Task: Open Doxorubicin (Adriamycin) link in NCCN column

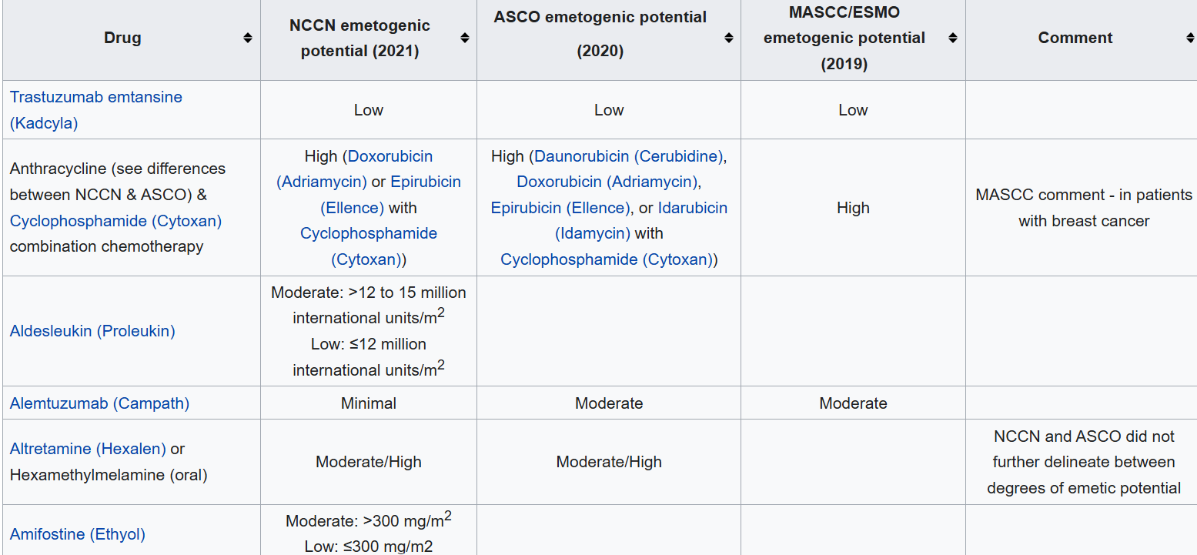Action: (x=390, y=156)
